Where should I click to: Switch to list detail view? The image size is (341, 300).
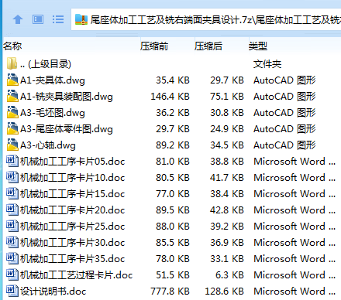coord(58,19)
